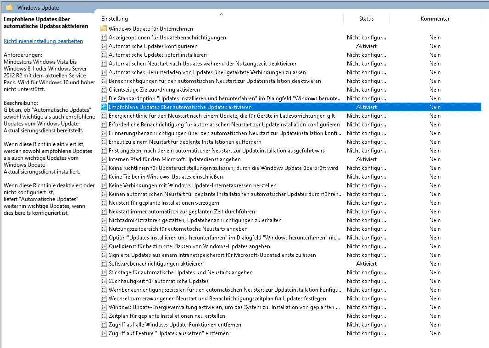Select 'Zeitplan für geplante Installationen neu erstellen'
The image size is (489, 348).
pos(167,316)
